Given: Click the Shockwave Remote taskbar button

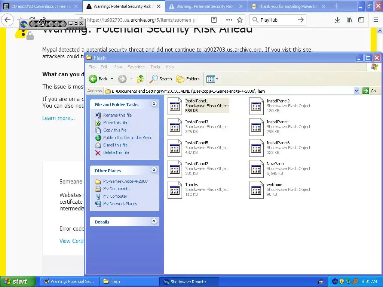Looking at the screenshot, I should point(189,282).
